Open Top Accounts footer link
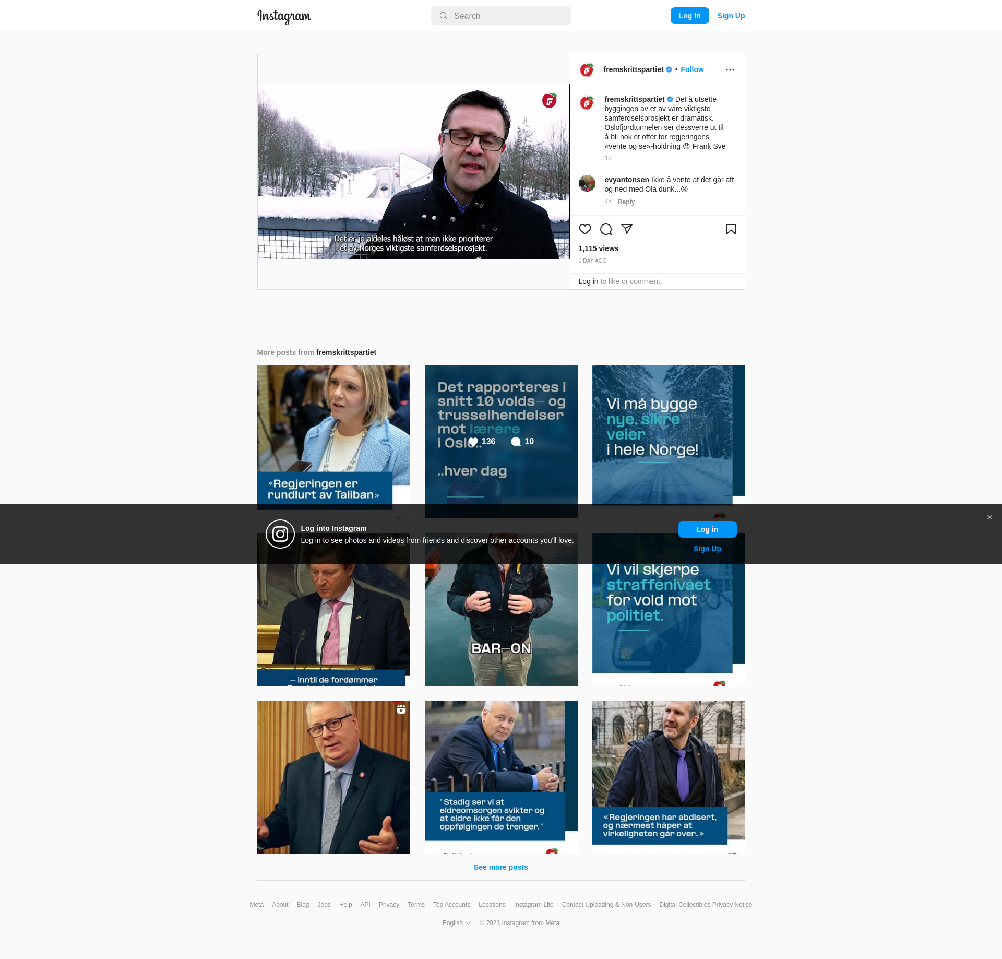The width and height of the screenshot is (1002, 959). (451, 905)
